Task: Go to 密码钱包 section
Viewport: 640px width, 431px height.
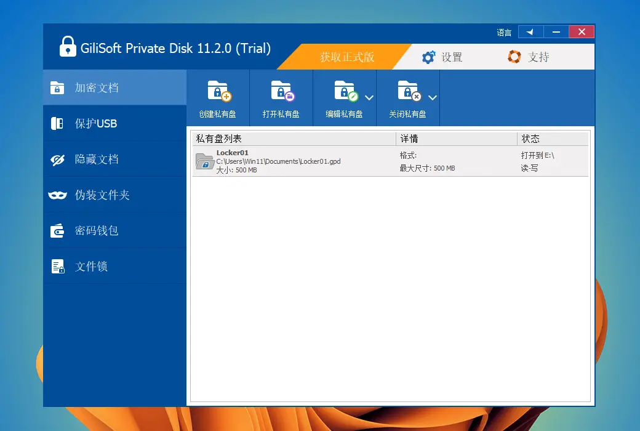Action: click(x=114, y=230)
